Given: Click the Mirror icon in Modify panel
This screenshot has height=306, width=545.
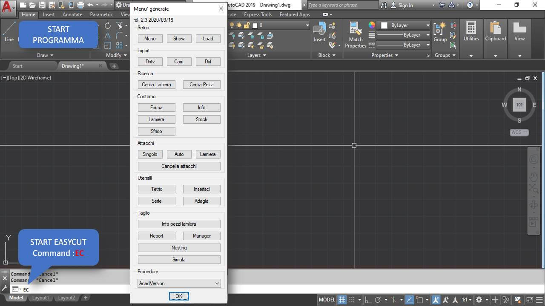Looking at the screenshot, I should [x=108, y=35].
